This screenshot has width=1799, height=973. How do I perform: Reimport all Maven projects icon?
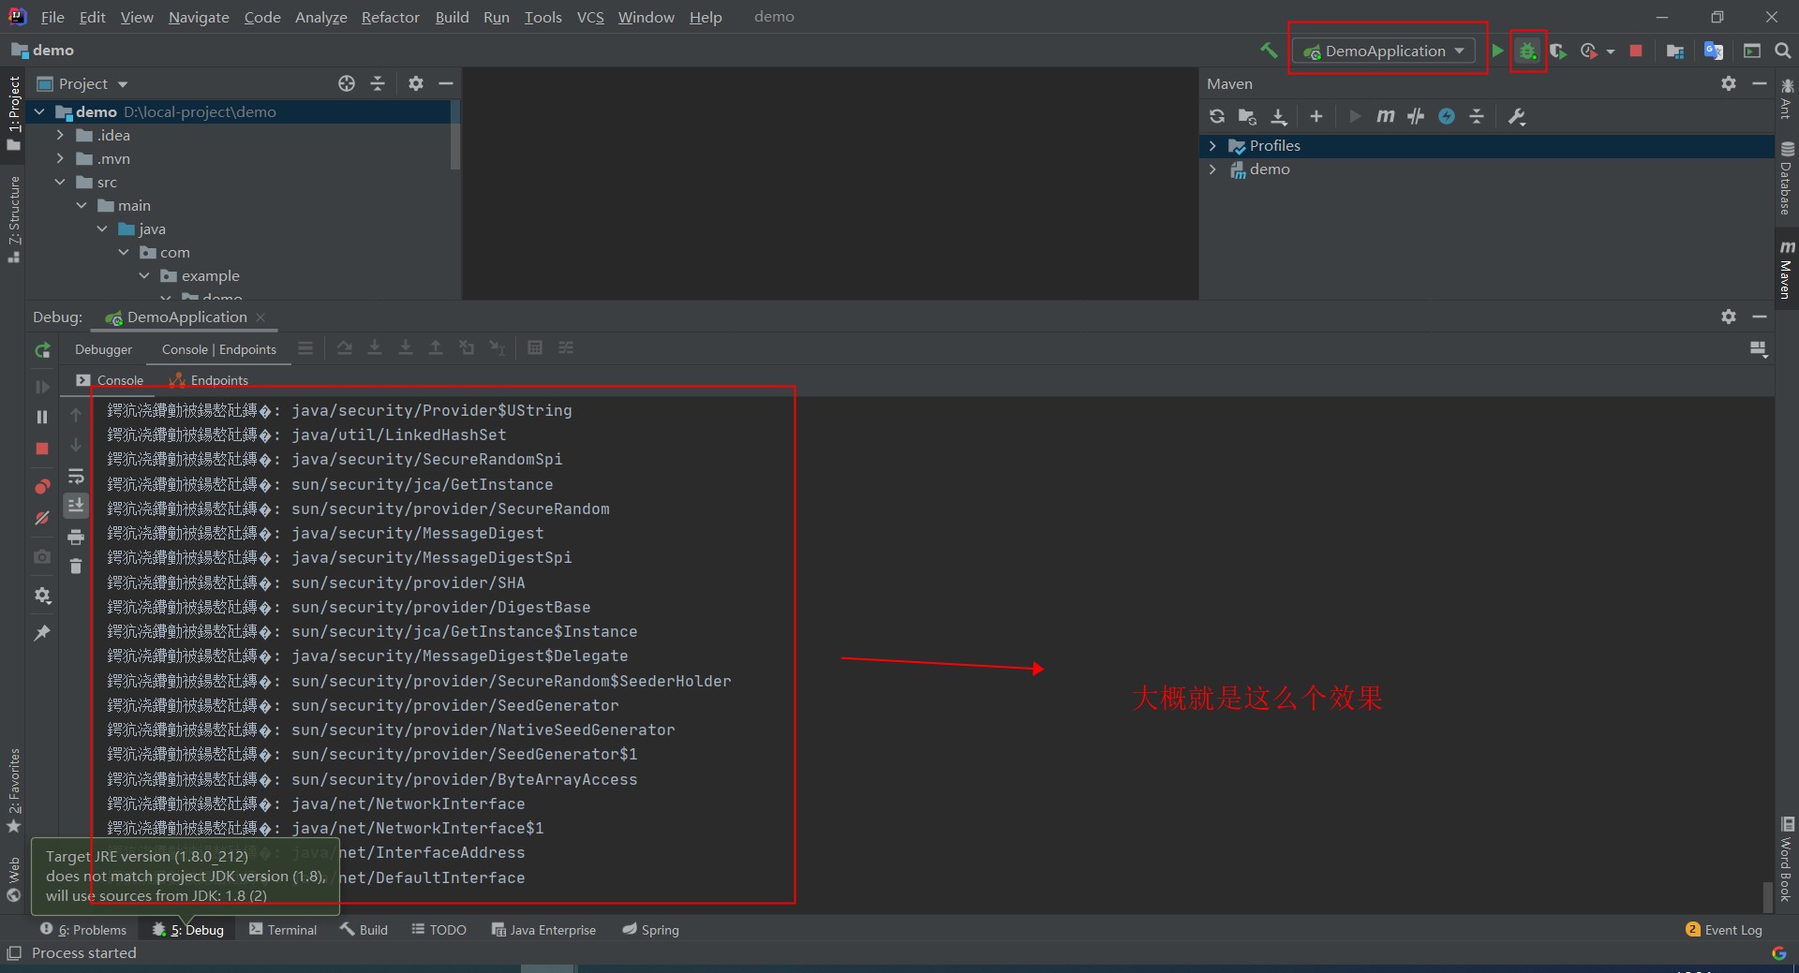point(1217,116)
